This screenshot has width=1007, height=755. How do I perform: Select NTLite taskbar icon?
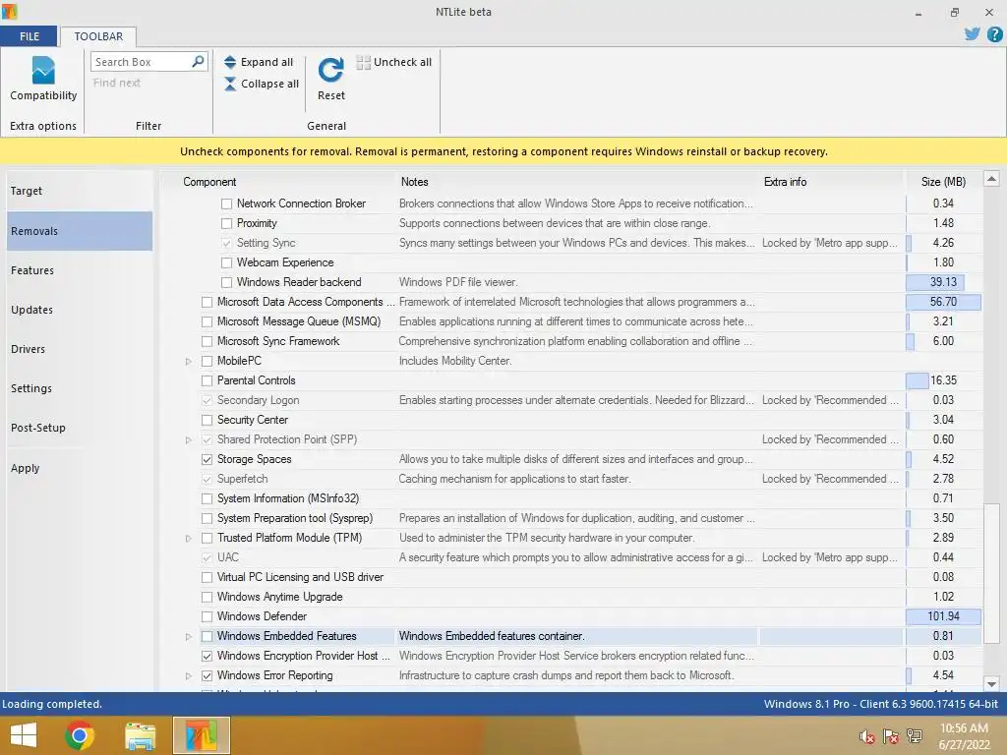click(x=201, y=735)
